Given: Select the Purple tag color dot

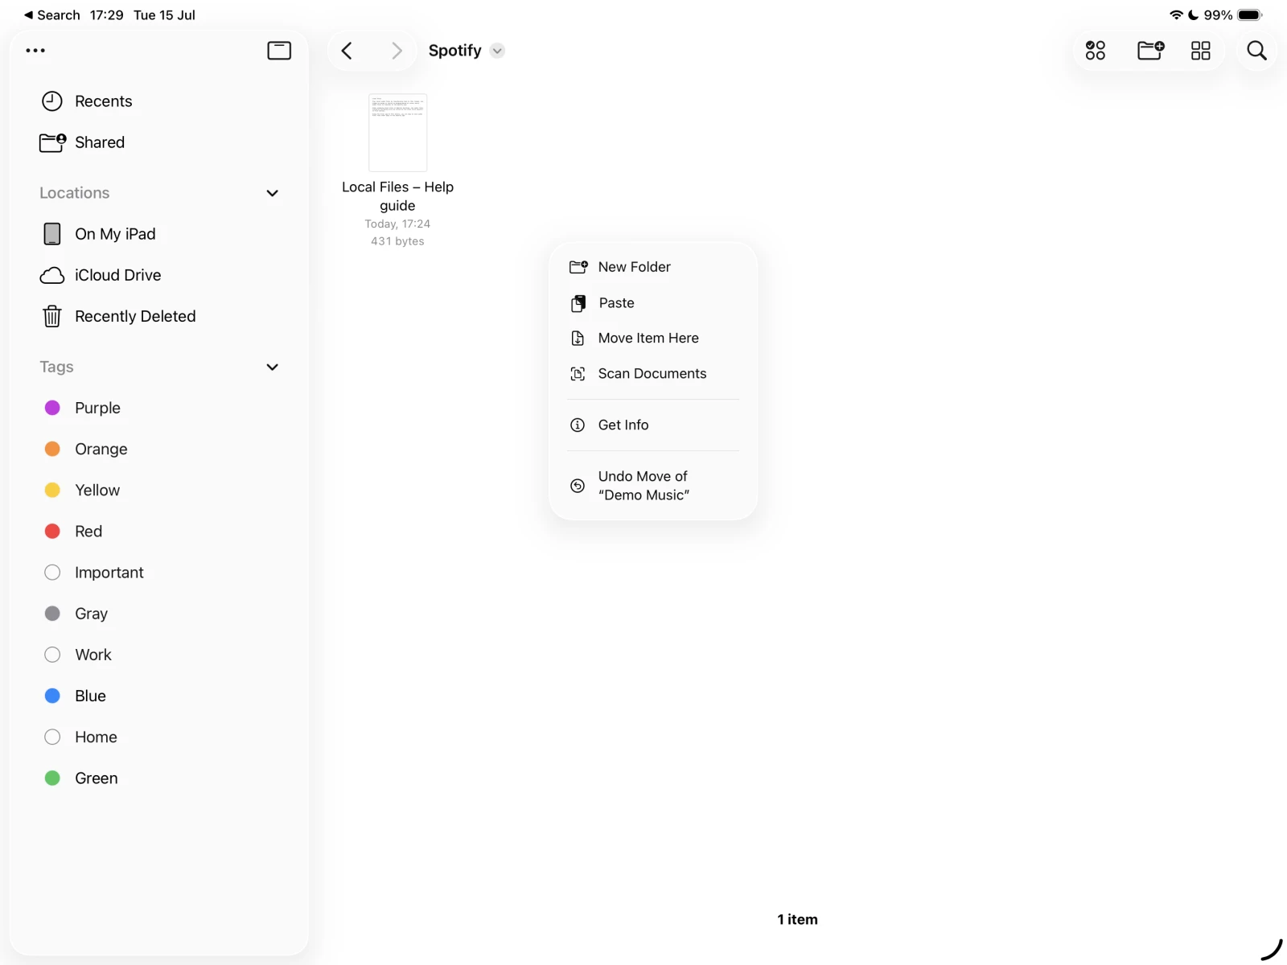Looking at the screenshot, I should pyautogui.click(x=52, y=408).
